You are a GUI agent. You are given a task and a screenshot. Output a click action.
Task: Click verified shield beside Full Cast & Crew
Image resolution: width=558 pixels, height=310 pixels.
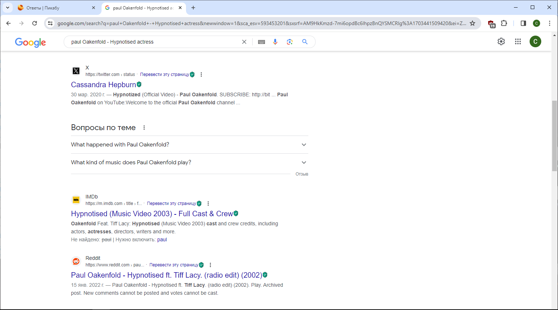coord(236,213)
